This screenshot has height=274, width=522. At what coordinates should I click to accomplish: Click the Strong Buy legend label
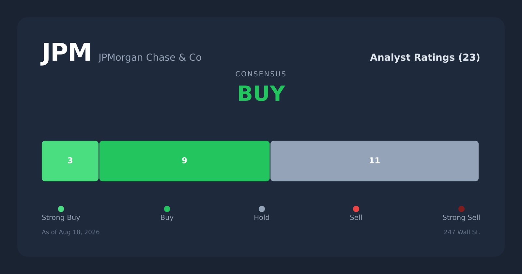[61, 218]
